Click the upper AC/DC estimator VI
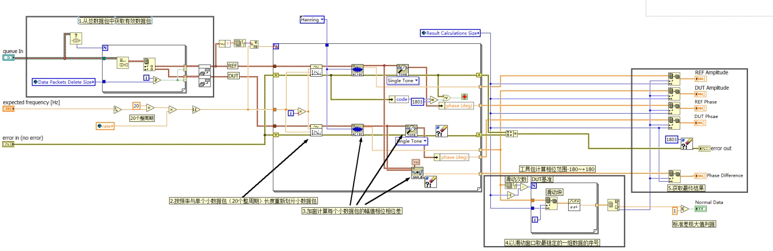Image resolution: width=773 pixels, height=251 pixels. 357,70
